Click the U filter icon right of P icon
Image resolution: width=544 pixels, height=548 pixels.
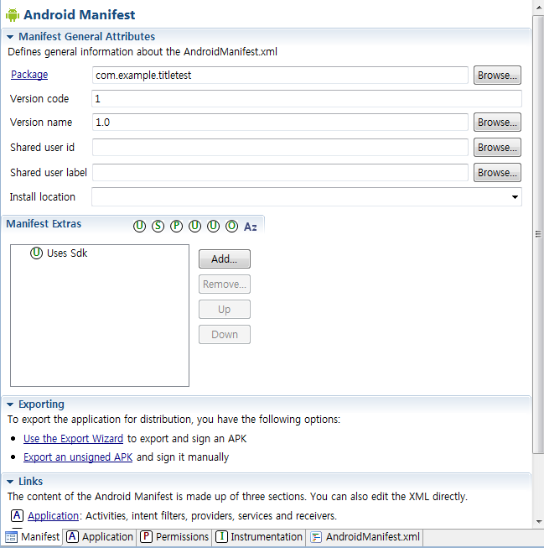click(194, 226)
